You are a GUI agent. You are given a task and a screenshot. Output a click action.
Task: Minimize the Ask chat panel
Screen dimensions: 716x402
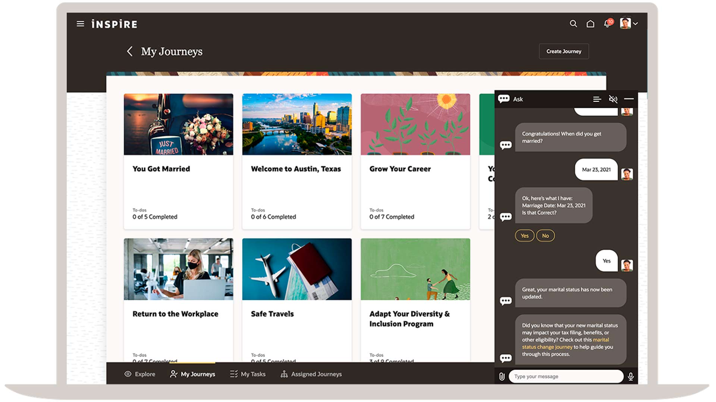pos(629,99)
